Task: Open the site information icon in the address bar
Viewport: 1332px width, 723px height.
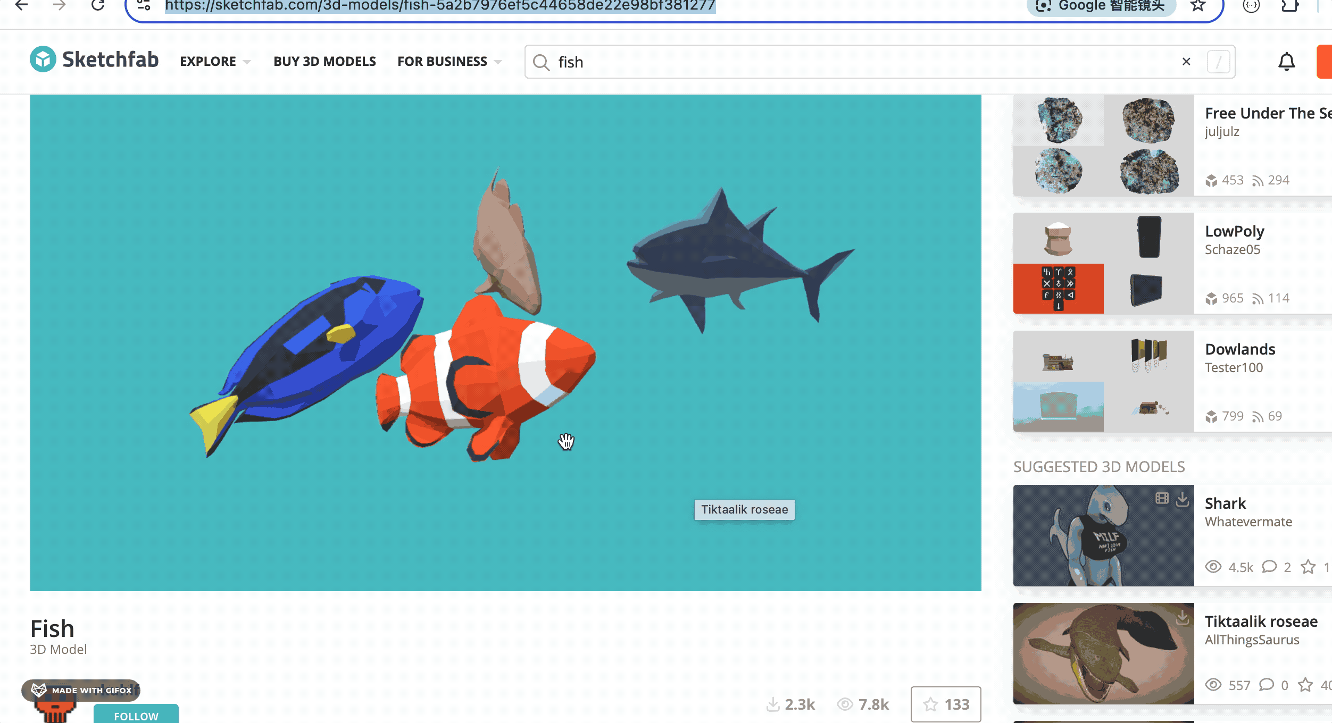Action: coord(144,5)
